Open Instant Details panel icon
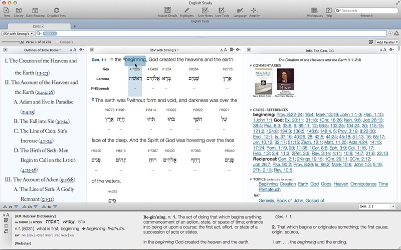Image resolution: width=401 pixels, height=250 pixels. pyautogui.click(x=167, y=10)
